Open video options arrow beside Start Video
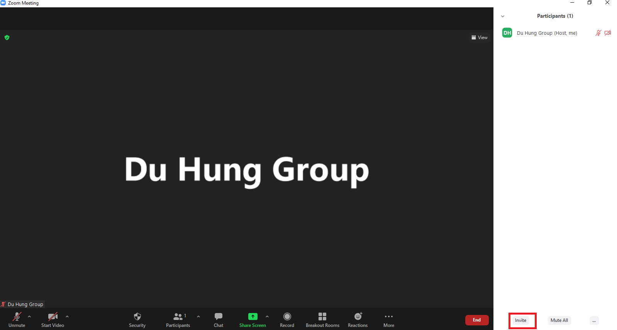The height and width of the screenshot is (330, 617). click(x=67, y=316)
